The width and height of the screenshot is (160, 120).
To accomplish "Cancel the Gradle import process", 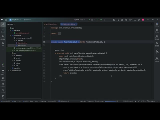I will pos(117,101).
